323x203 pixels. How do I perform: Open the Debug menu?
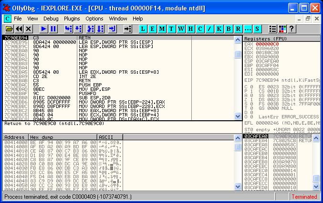(51, 19)
